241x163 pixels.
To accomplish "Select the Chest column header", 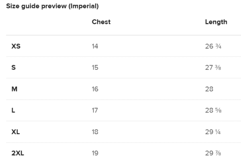I will (101, 22).
